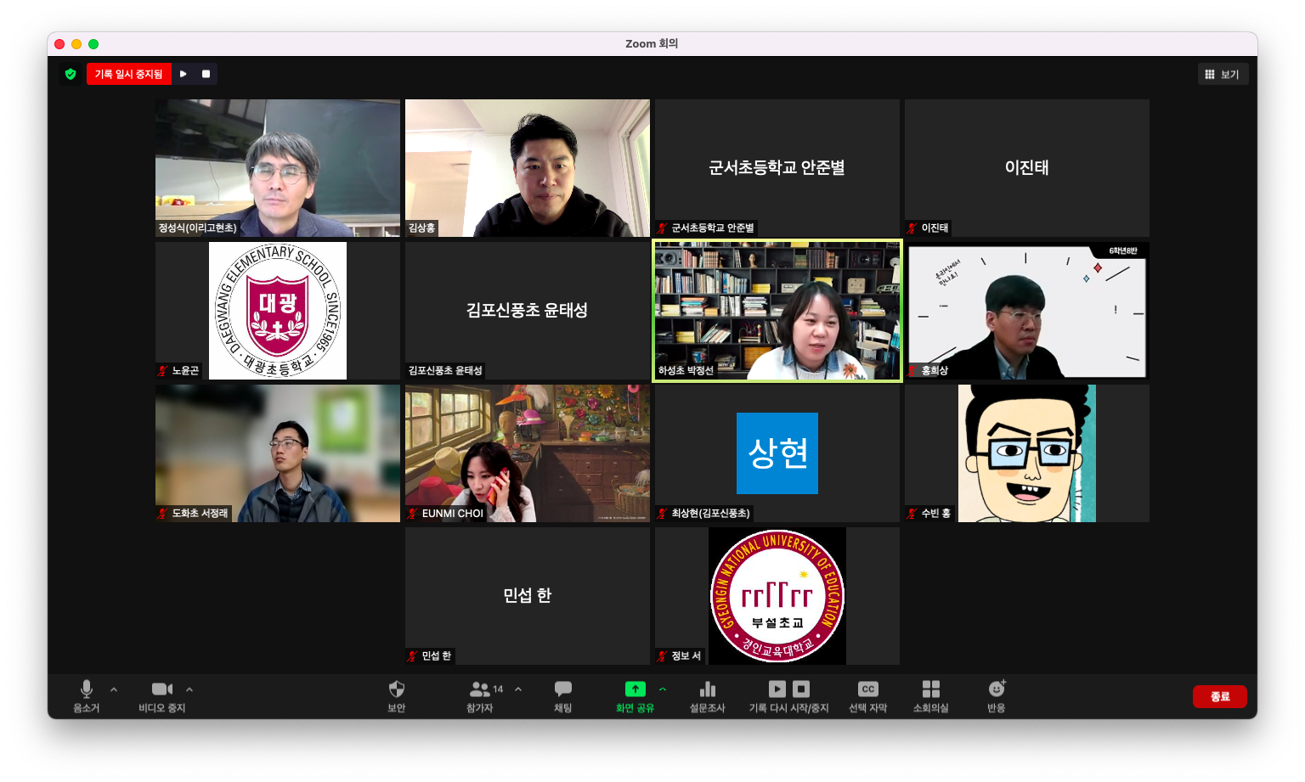1305x782 pixels.
Task: Open the 참가자 participants panel
Action: pos(482,696)
